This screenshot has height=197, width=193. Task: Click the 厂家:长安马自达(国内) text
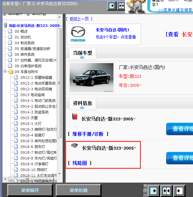coord(142,67)
